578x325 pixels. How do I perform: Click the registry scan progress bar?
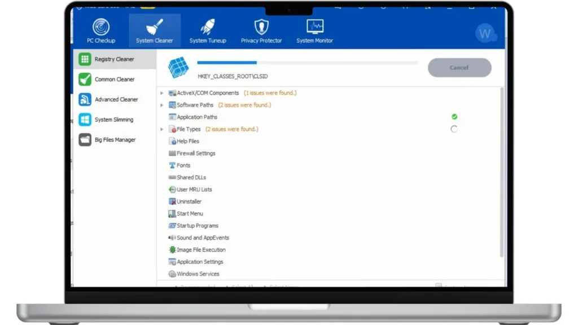point(307,63)
